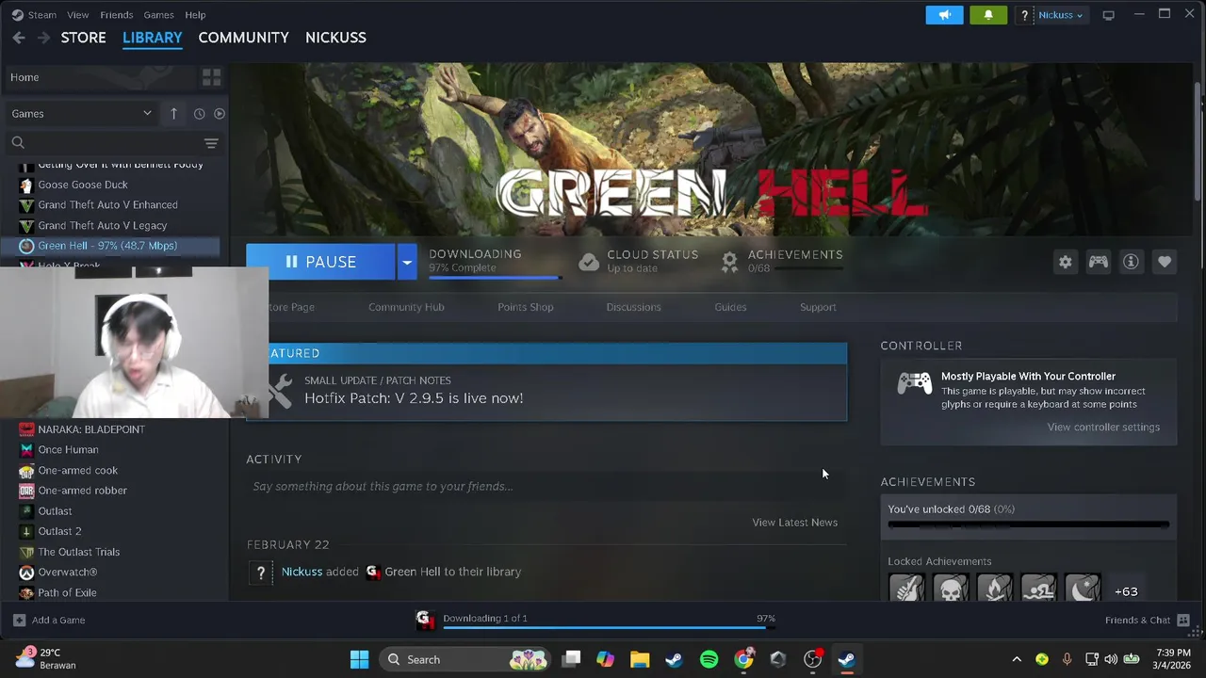Open Friends & Chat panel
This screenshot has height=678, width=1206.
[x=1147, y=620]
